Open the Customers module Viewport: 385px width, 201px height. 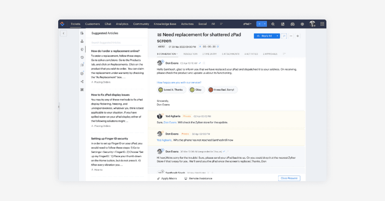(x=92, y=24)
